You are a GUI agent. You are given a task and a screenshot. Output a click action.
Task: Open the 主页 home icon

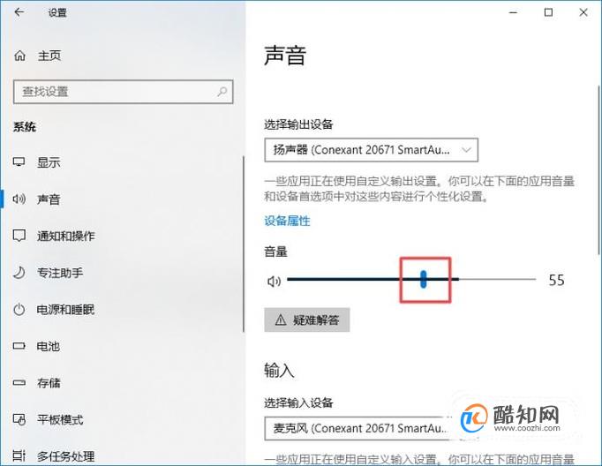[x=19, y=56]
